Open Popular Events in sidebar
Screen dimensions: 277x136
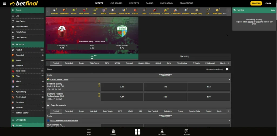point(28,27)
